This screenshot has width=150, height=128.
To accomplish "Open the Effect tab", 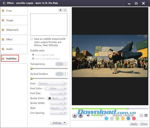I will tap(9, 39).
